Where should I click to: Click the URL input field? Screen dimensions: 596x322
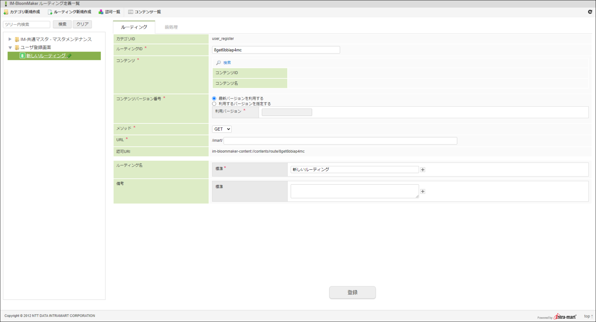(x=340, y=141)
